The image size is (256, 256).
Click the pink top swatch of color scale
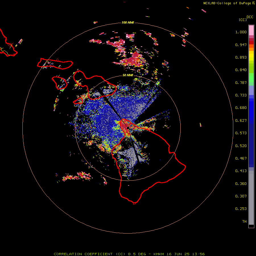[x=251, y=30]
